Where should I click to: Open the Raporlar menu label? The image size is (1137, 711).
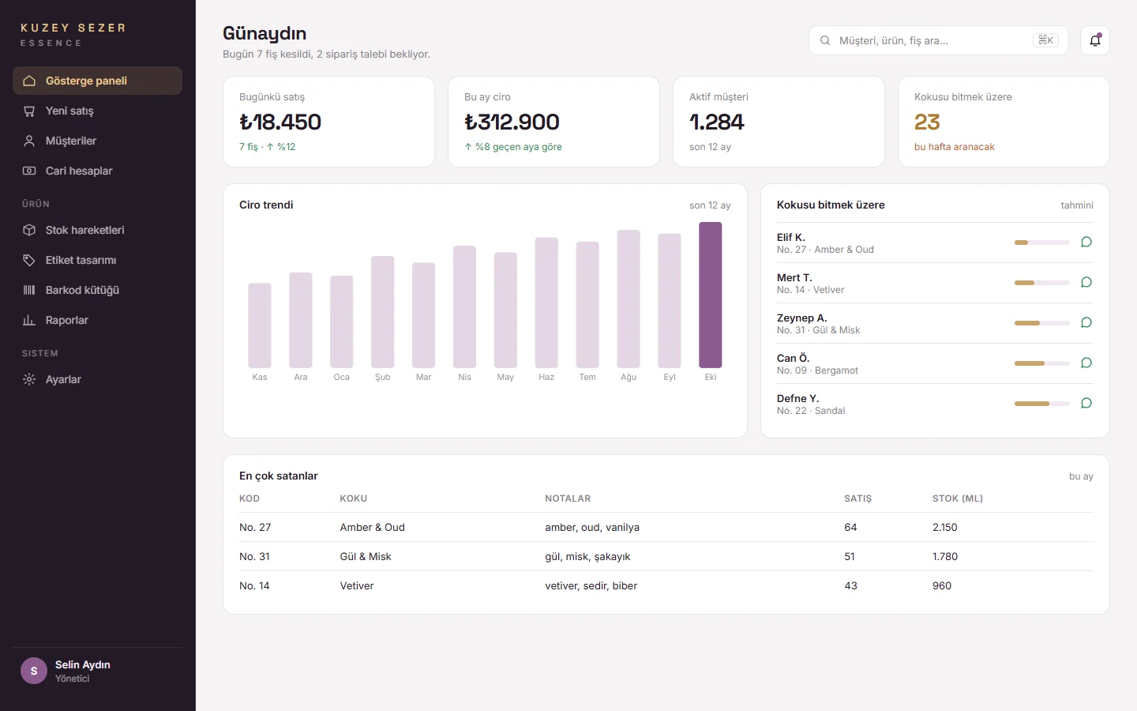point(67,320)
